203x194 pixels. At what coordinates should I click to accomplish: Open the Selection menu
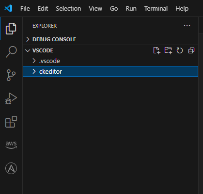(x=68, y=8)
